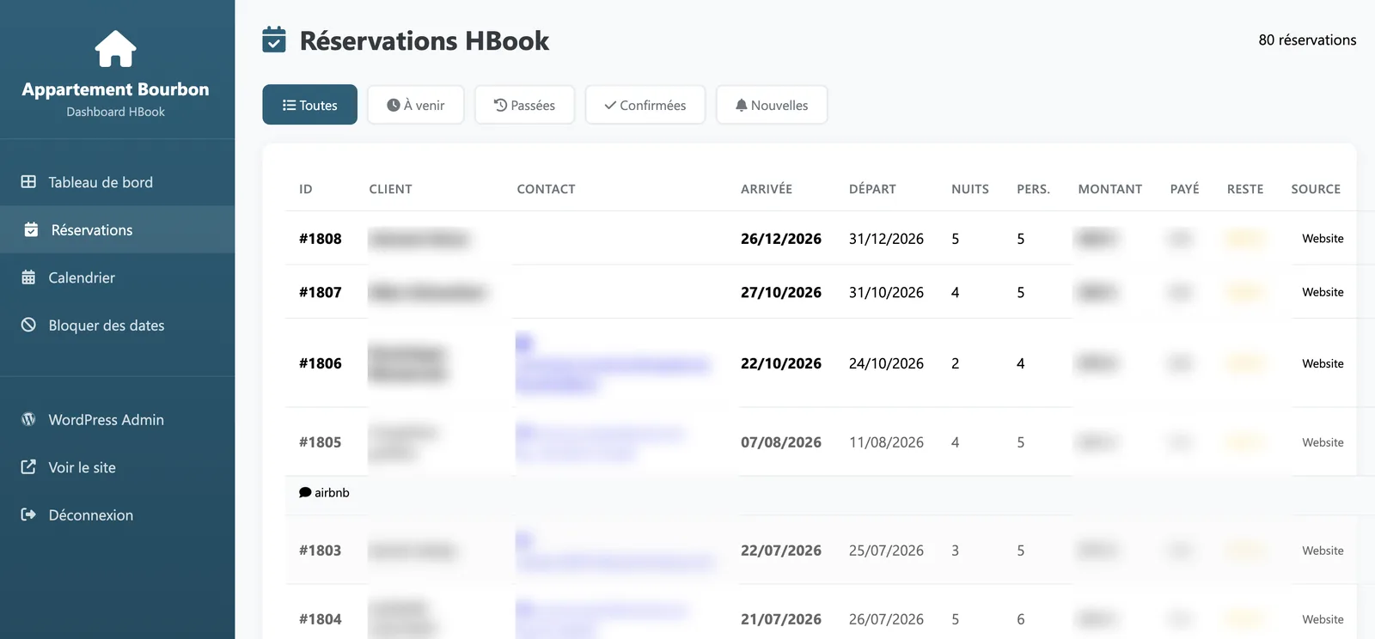This screenshot has height=639, width=1375.
Task: Select Réservations menu item
Action: [117, 229]
